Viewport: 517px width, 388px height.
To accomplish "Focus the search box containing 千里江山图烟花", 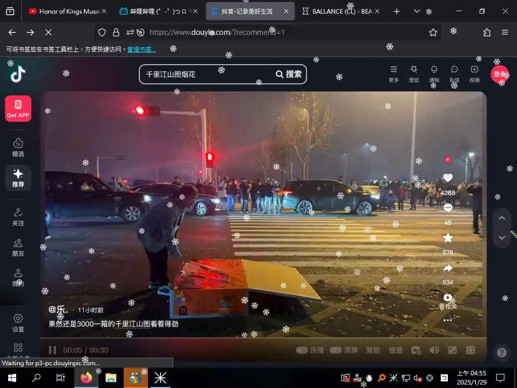I will tap(208, 74).
